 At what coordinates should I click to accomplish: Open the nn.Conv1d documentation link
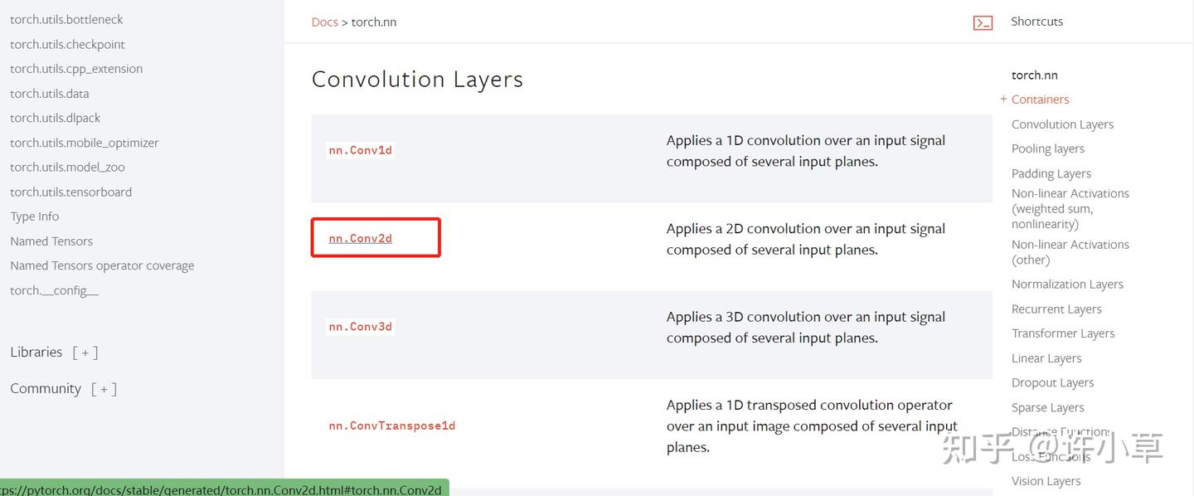click(360, 150)
